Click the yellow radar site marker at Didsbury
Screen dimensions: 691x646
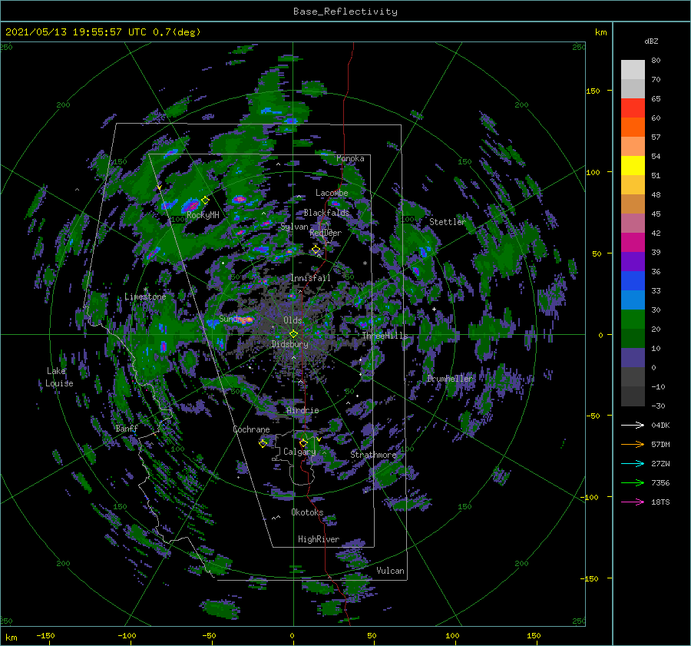[293, 334]
